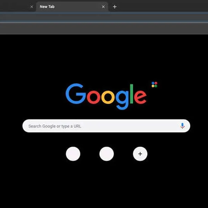Open the first shortcut tile

pos(73,154)
